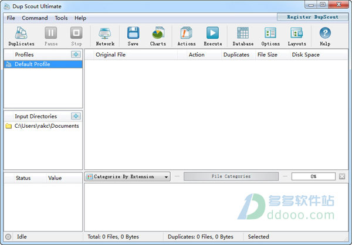352x245 pixels.
Task: Add an input directory with the plus icon
Action: point(76,116)
